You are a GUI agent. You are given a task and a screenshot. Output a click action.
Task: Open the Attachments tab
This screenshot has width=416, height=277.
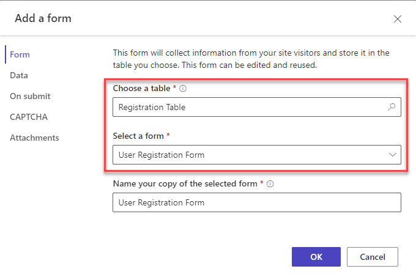click(x=34, y=138)
